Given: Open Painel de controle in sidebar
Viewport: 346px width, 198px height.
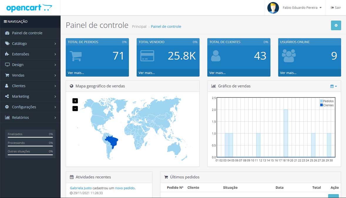Looking at the screenshot, I should tap(27, 33).
